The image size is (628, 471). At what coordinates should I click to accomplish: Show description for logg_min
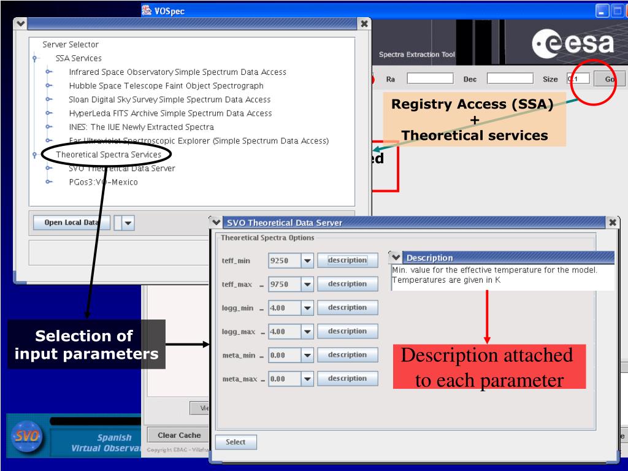click(347, 308)
